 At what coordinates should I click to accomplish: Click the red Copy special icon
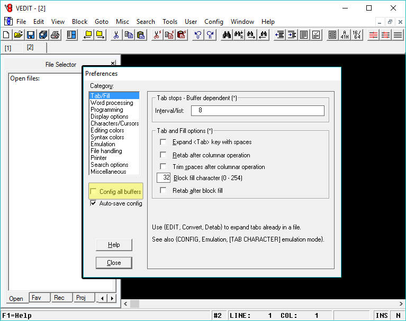point(169,35)
